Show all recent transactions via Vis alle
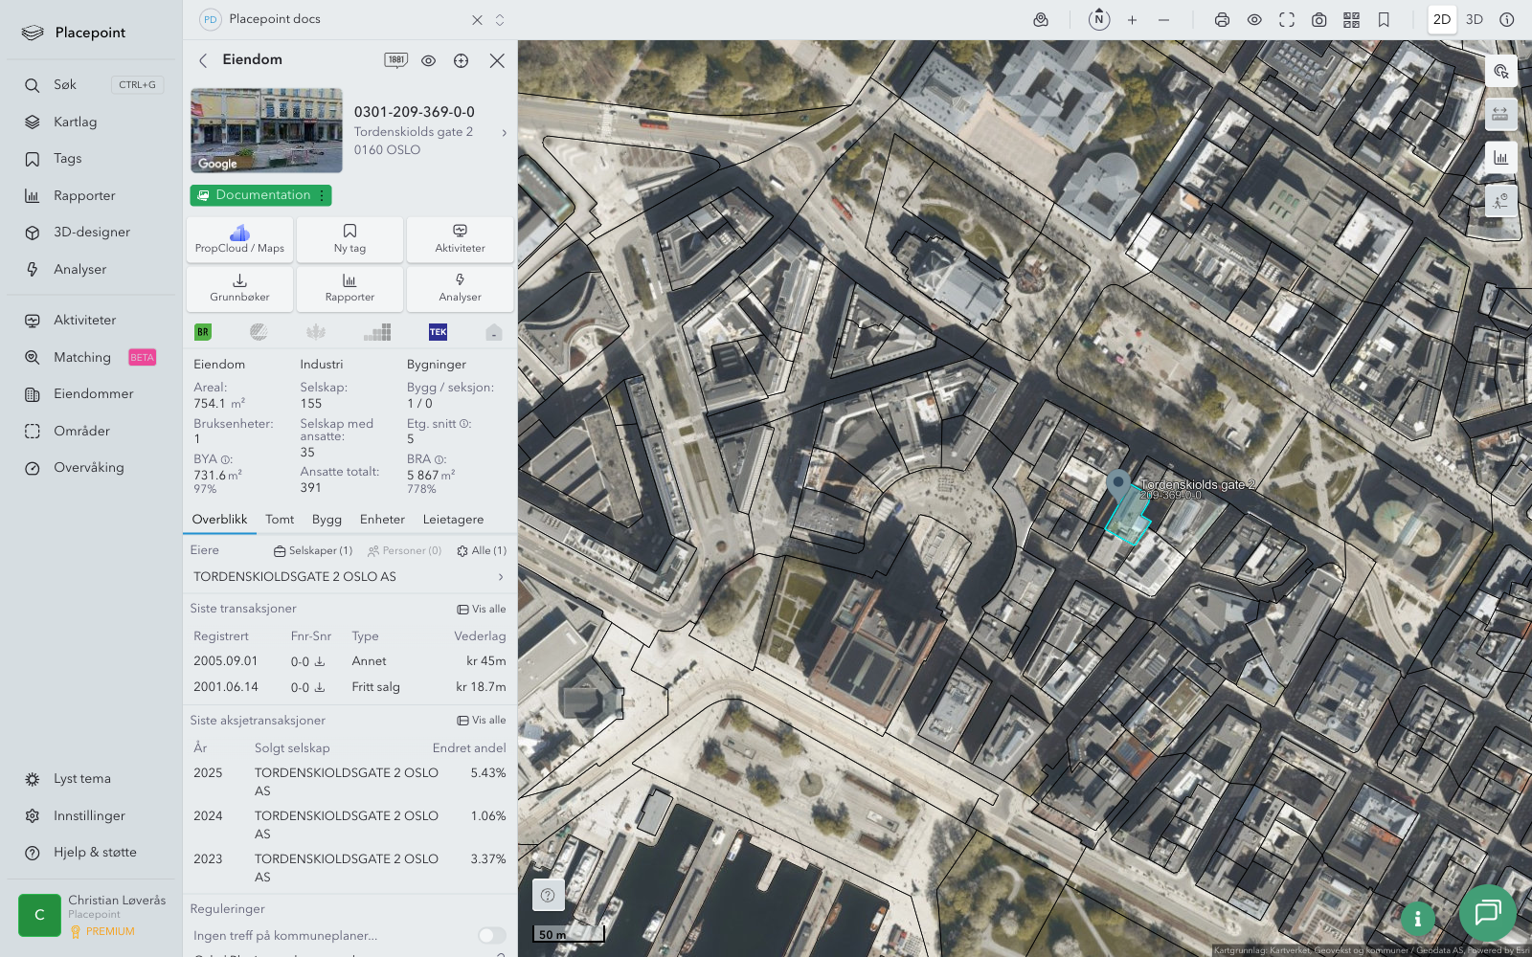The width and height of the screenshot is (1532, 957). (x=482, y=609)
